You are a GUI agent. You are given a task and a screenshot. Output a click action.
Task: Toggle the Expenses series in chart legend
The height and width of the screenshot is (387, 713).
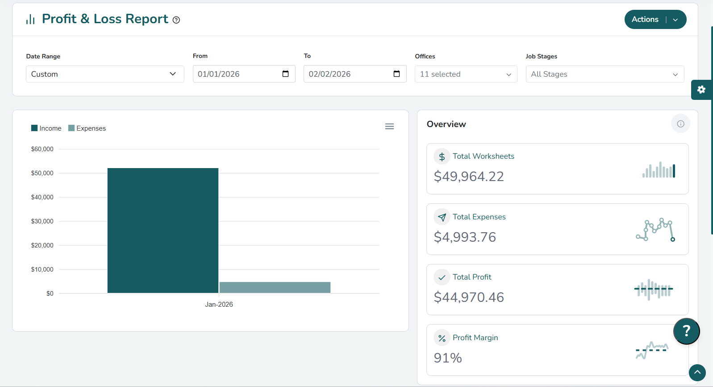pyautogui.click(x=87, y=128)
